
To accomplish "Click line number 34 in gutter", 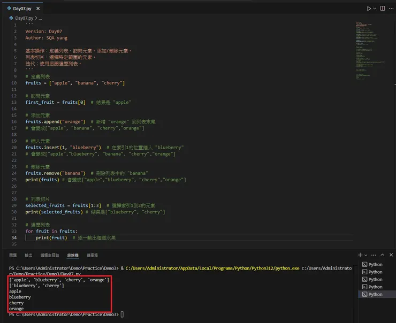I will coord(14,238).
